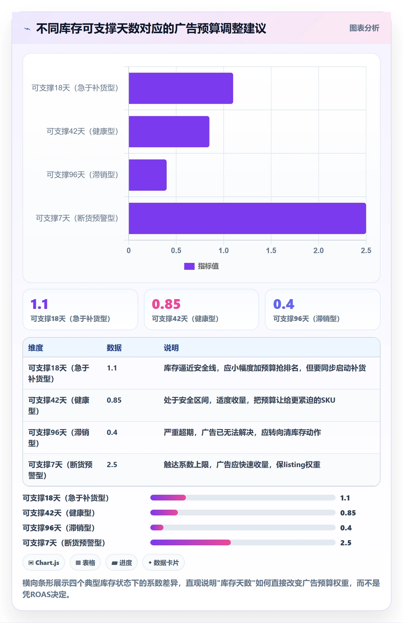Click the lightning icon beside the title

point(27,29)
